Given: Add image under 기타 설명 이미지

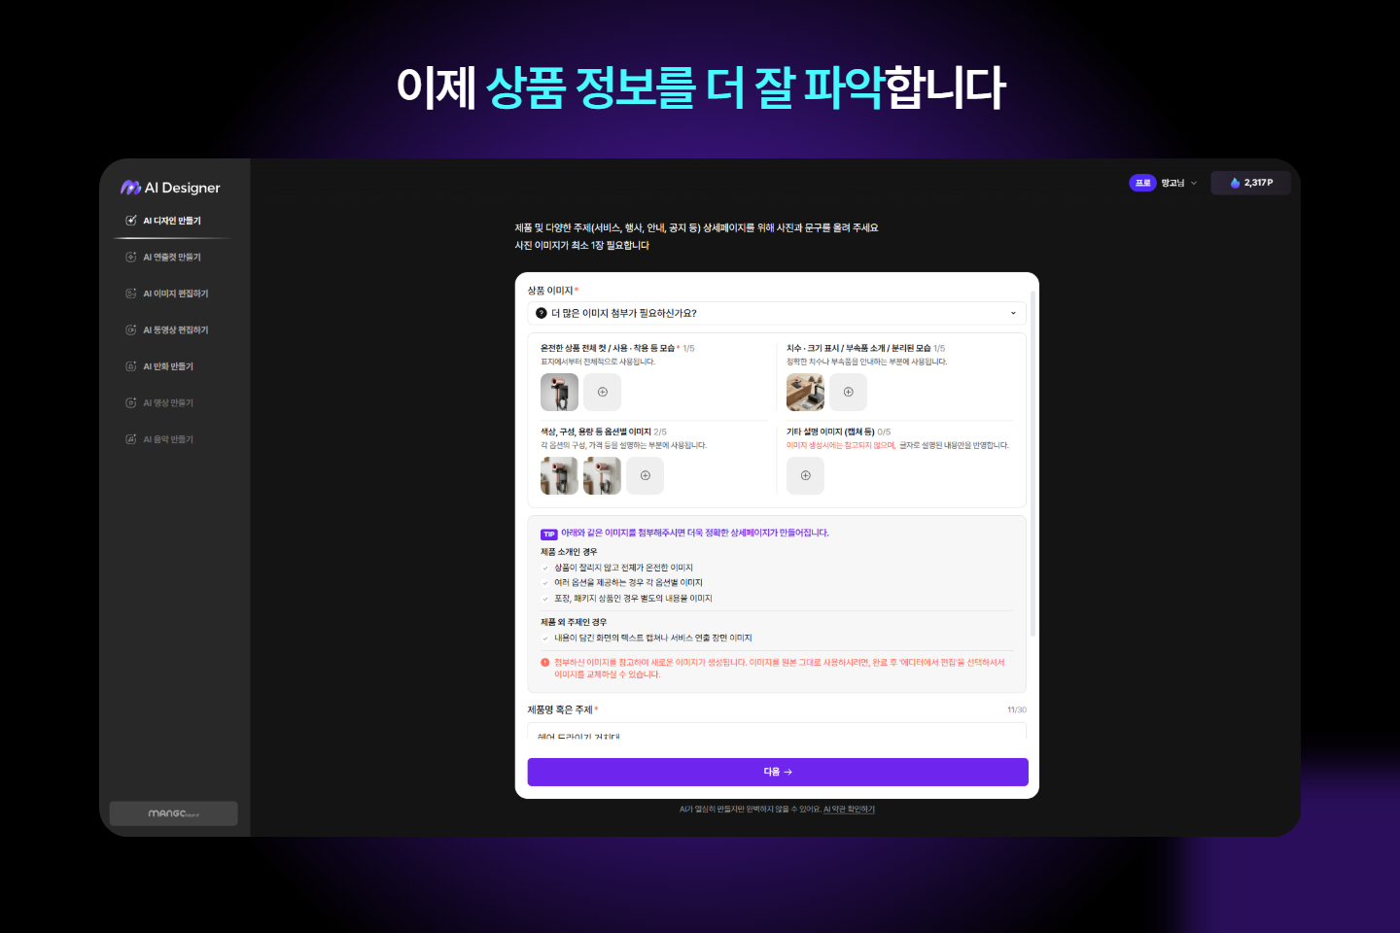Looking at the screenshot, I should click(x=805, y=475).
